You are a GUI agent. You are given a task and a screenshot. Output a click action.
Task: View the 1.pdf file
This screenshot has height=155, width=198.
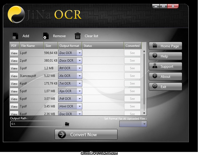click(14, 53)
